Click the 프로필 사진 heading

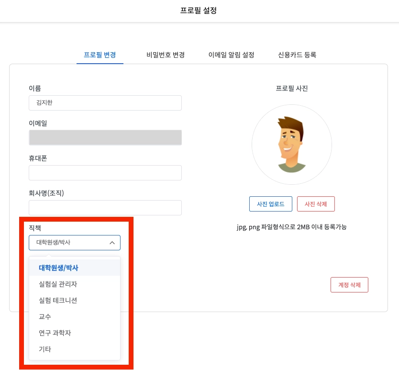[292, 89]
